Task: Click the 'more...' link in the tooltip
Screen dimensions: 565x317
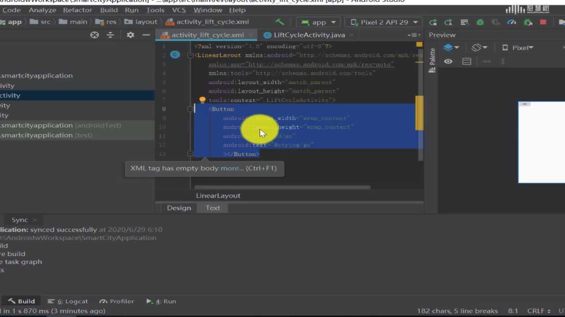Action: pos(232,168)
